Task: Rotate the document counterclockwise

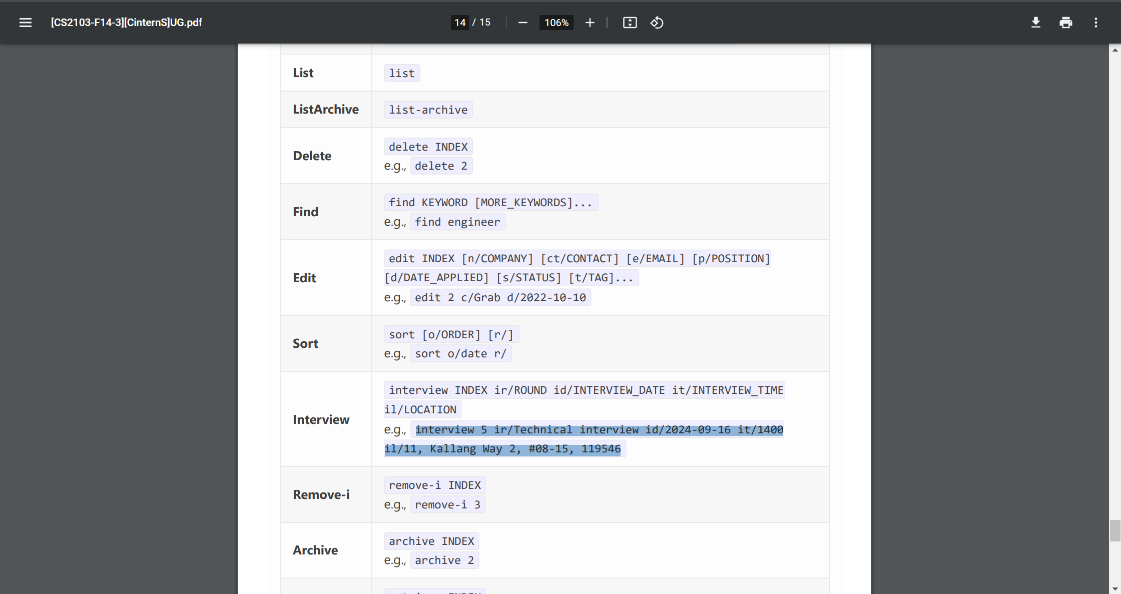Action: 657,23
